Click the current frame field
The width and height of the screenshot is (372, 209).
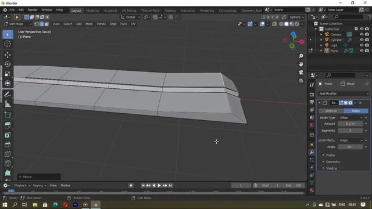(x=241, y=186)
